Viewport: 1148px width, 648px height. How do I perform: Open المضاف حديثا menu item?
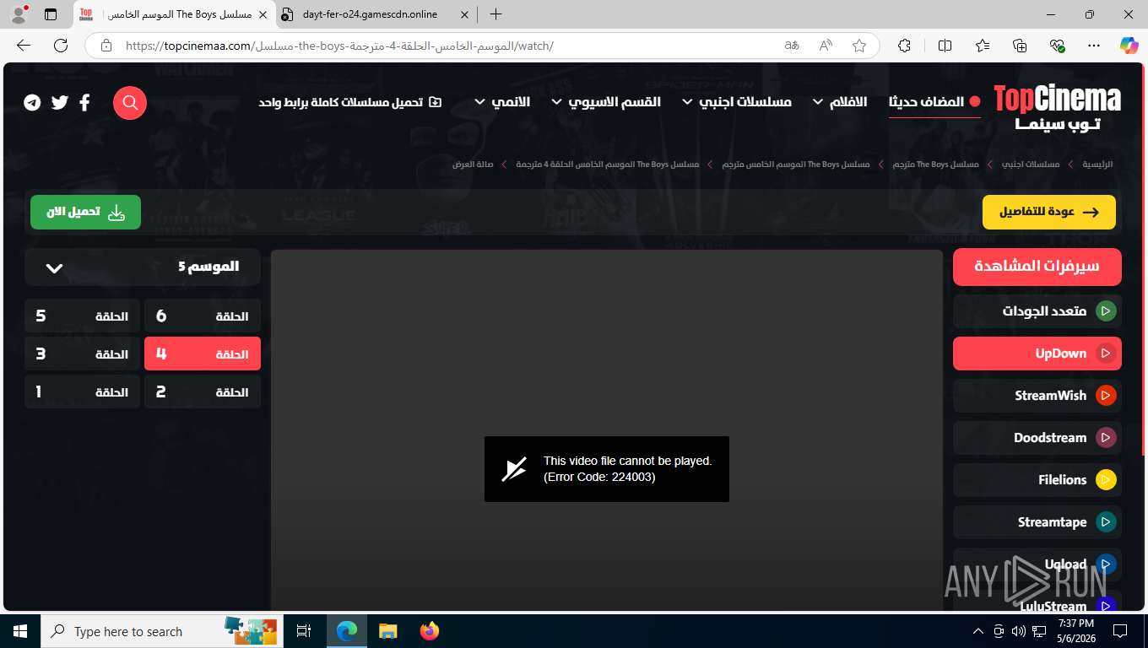(x=934, y=102)
